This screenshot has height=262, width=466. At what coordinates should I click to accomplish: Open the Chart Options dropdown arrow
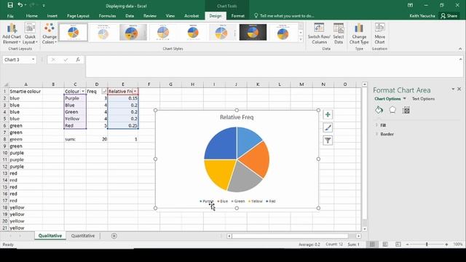[405, 99]
